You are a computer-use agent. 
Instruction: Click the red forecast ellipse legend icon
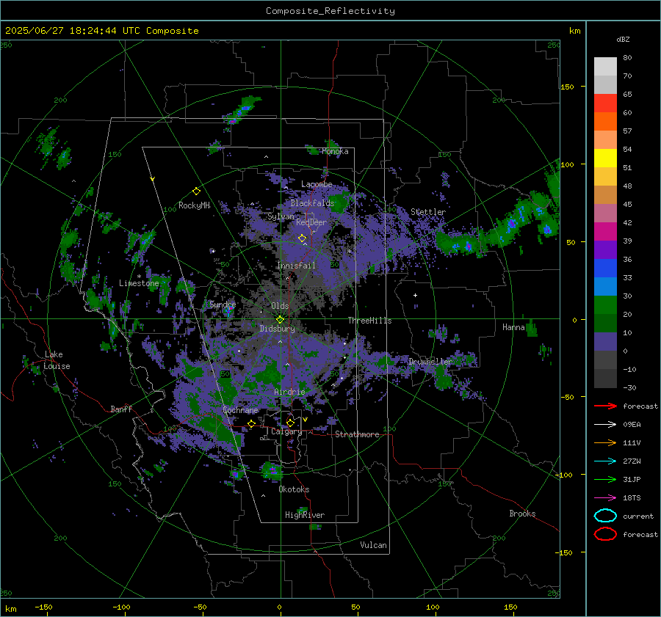click(605, 534)
